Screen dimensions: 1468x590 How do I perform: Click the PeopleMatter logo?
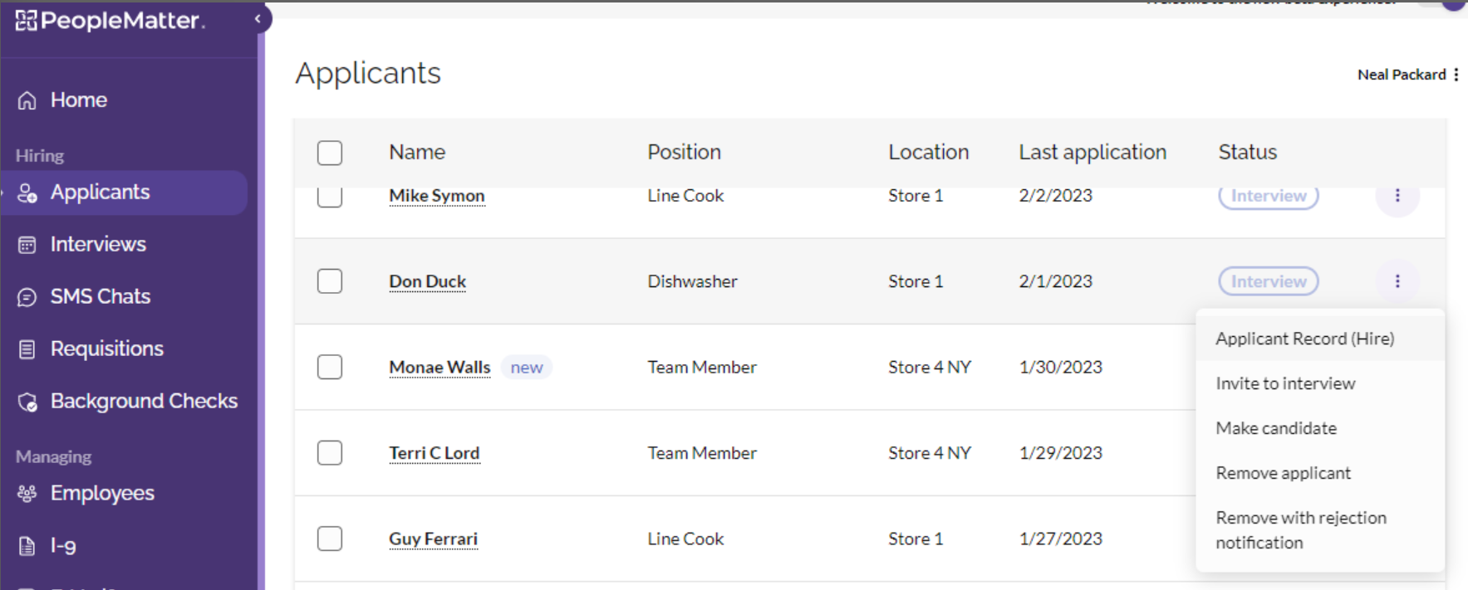tap(110, 21)
